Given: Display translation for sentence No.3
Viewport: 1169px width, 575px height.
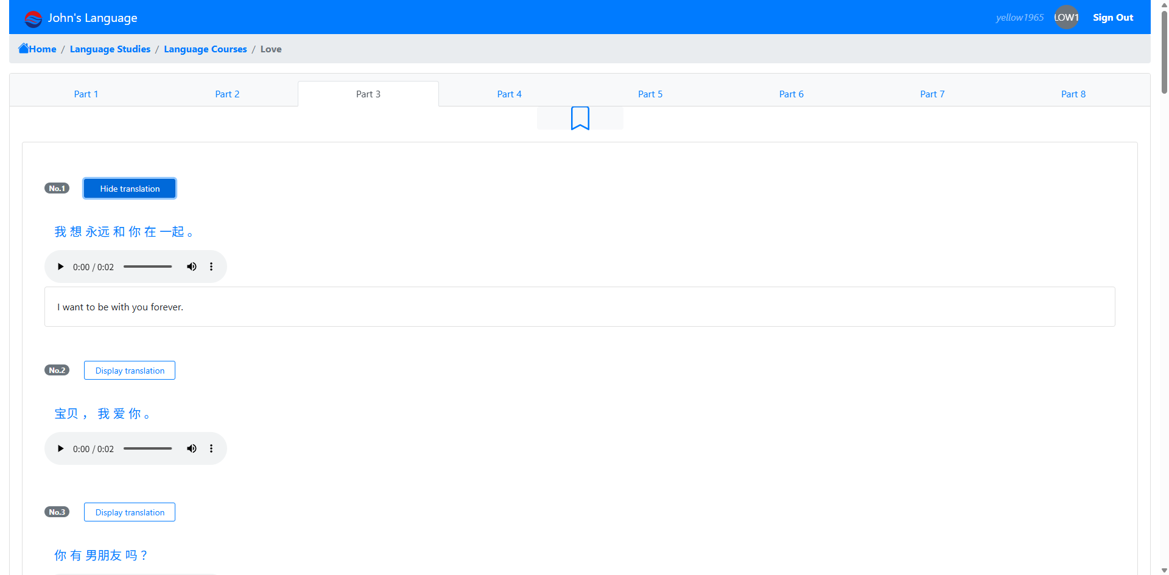Looking at the screenshot, I should pos(130,512).
